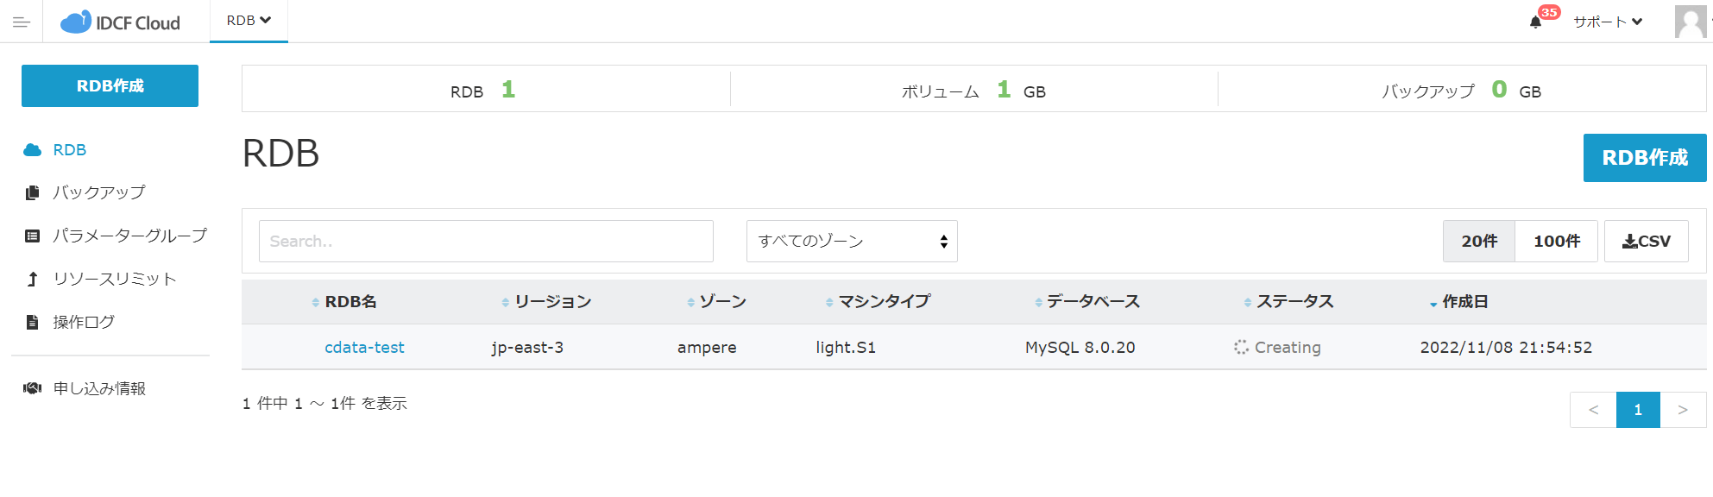
Task: Click the パラメーターグループ list icon
Action: coord(33,236)
